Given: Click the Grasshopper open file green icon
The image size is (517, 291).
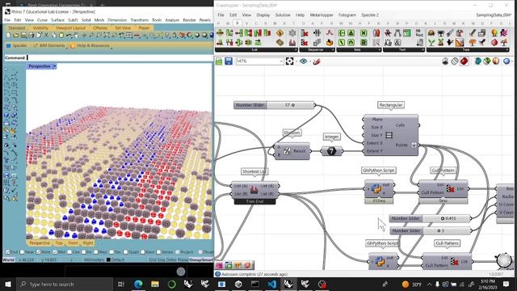Looking at the screenshot, I should coord(219,61).
